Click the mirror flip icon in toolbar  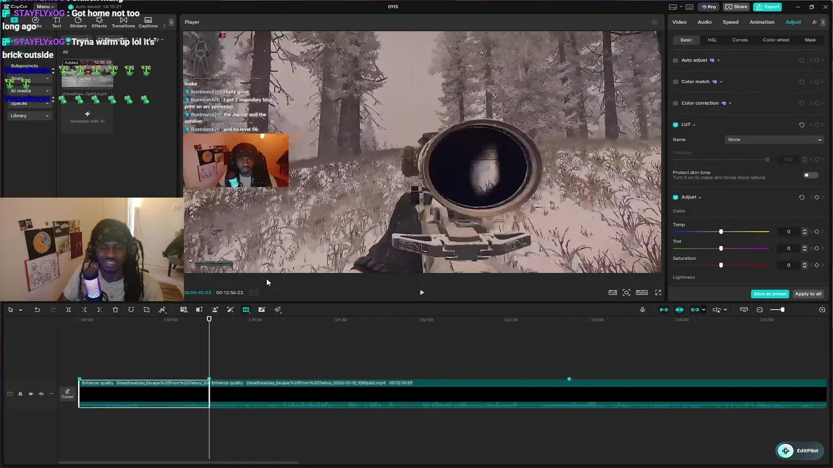162,310
